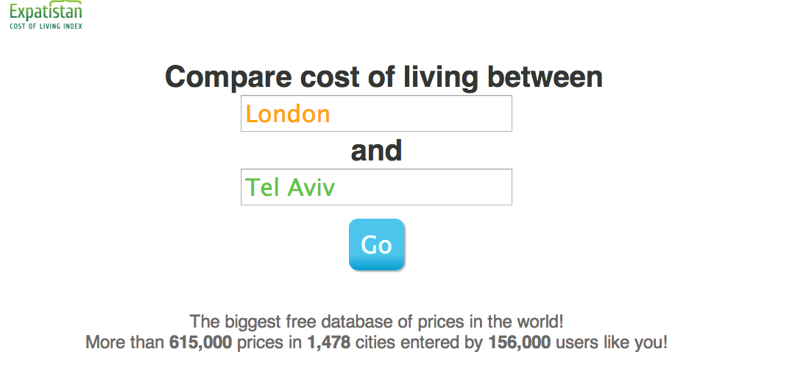Click the word 'between' in the heading
The height and width of the screenshot is (374, 809).
(545, 77)
